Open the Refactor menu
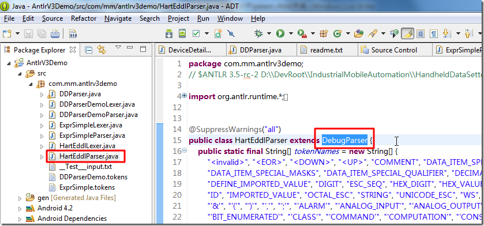Viewport: 484px width, 226px height. (84, 18)
